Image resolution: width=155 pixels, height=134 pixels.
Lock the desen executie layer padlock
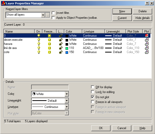61,40
